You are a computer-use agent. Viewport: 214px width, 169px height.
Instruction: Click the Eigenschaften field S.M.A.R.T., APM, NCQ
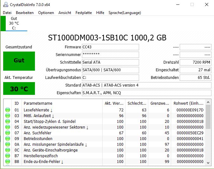pyautogui.click(x=147, y=93)
